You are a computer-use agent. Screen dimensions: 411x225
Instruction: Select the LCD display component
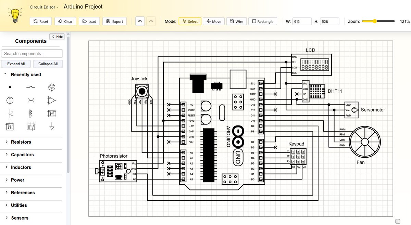(311, 65)
